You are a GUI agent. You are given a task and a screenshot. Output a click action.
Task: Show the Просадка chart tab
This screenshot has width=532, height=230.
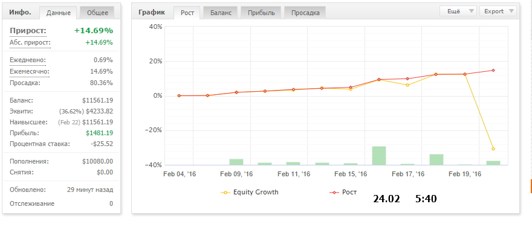(305, 13)
